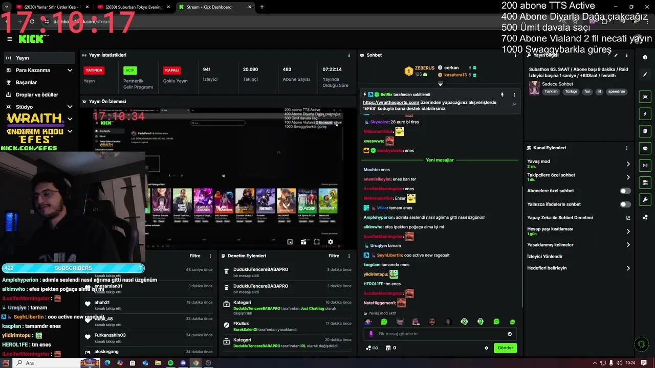The height and width of the screenshot is (368, 655).
Task: Expand Hedefleri belirleyin settings
Action: (x=628, y=268)
